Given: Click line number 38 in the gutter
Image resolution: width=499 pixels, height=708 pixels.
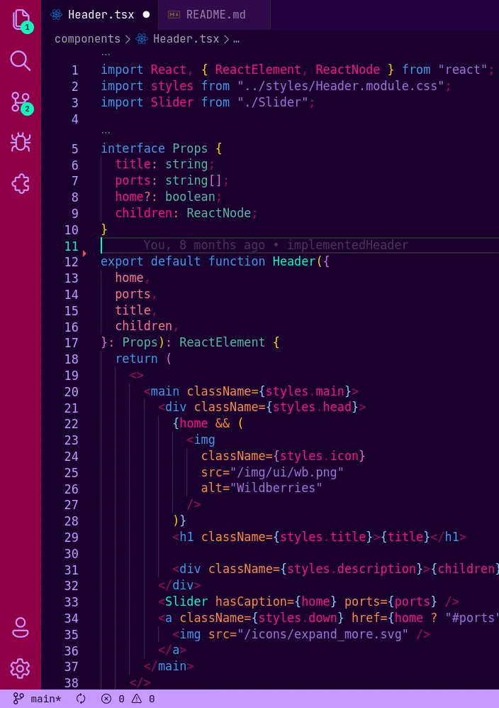Looking at the screenshot, I should click(71, 683).
